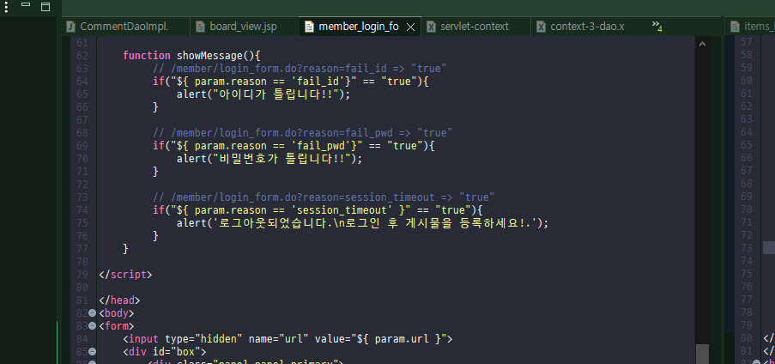Minimize the left panel view
This screenshot has width=775, height=364.
coord(26,4)
